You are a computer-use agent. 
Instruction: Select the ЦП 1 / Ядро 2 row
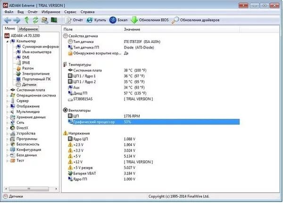pyautogui.click(x=154, y=82)
